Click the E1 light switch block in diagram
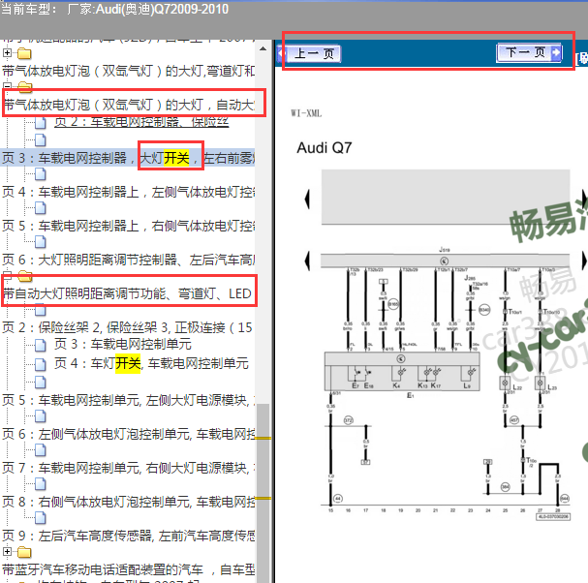Screen dimensions: 588x583 (402, 372)
